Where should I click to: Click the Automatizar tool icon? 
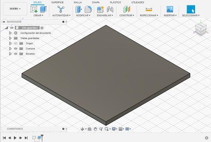coord(61,9)
